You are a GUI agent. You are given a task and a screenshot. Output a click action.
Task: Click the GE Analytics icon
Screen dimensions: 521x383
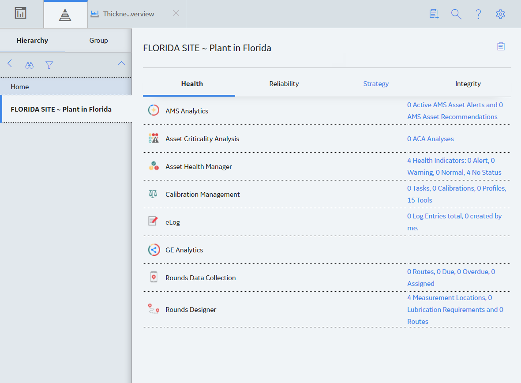tap(154, 250)
